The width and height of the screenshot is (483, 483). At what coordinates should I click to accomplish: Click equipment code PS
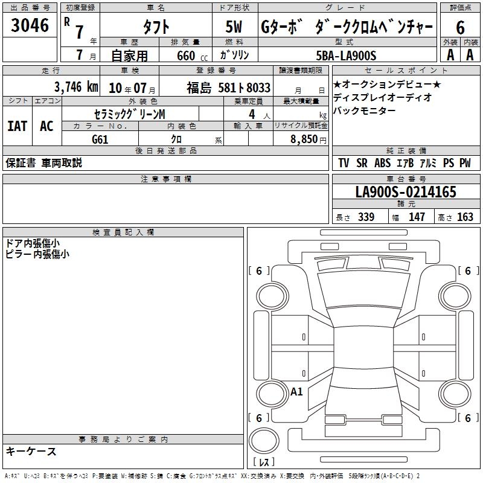pyautogui.click(x=449, y=163)
